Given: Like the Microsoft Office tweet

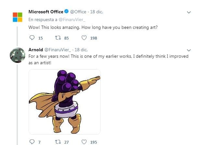Looking at the screenshot, I should 84,38.
